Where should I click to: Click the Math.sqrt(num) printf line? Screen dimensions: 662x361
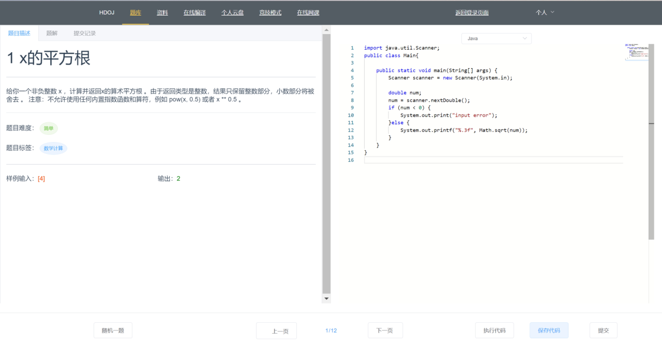pos(464,130)
